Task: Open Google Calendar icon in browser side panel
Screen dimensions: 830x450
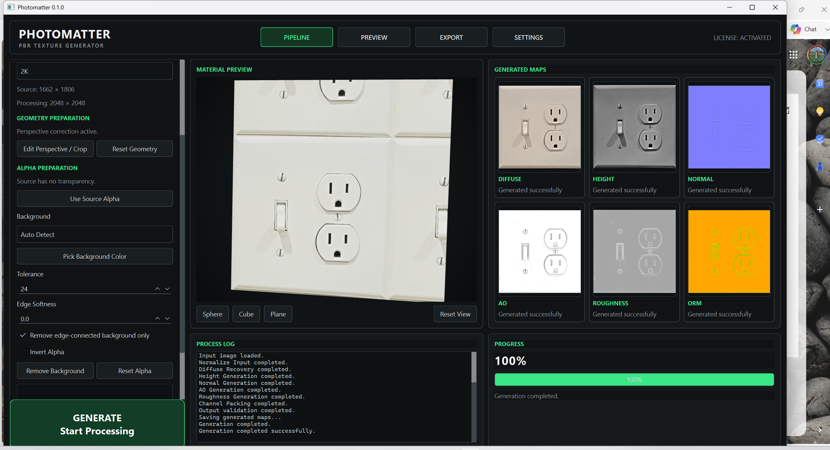Action: coord(819,84)
